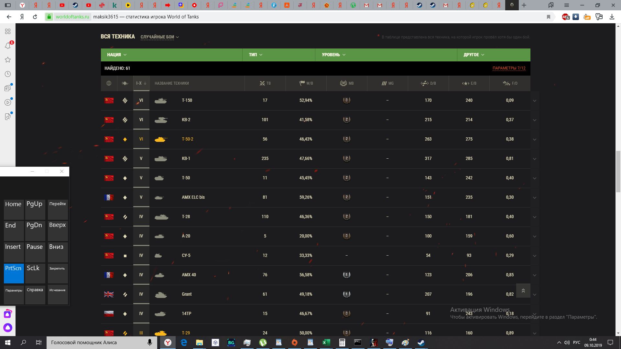Click Insert key on on-screen keyboard
This screenshot has height=349, width=621.
point(14,252)
